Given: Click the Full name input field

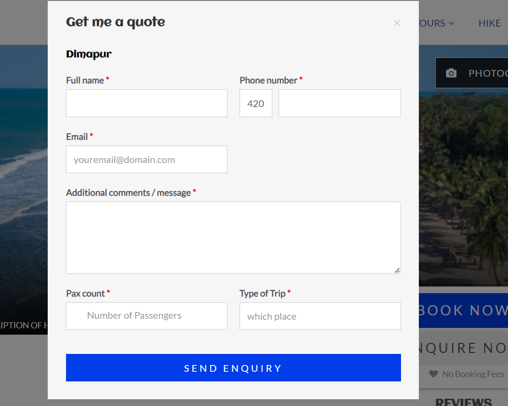Looking at the screenshot, I should [x=147, y=103].
